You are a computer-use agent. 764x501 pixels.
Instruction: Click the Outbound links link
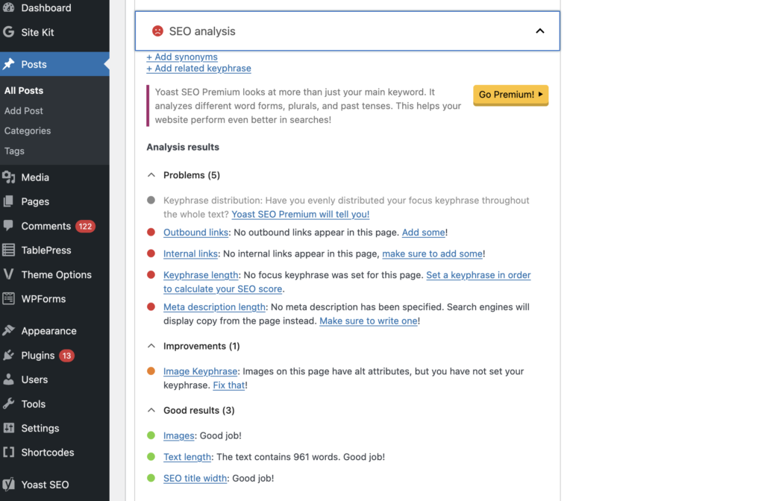coord(195,233)
